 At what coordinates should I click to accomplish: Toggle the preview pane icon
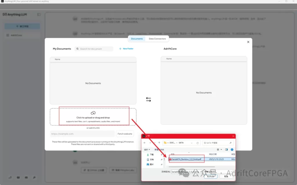point(226,149)
